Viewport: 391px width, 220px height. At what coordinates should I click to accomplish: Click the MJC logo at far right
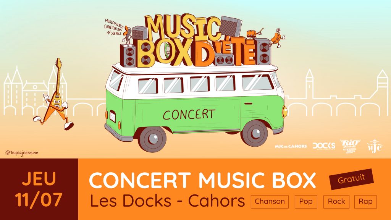coord(375,146)
